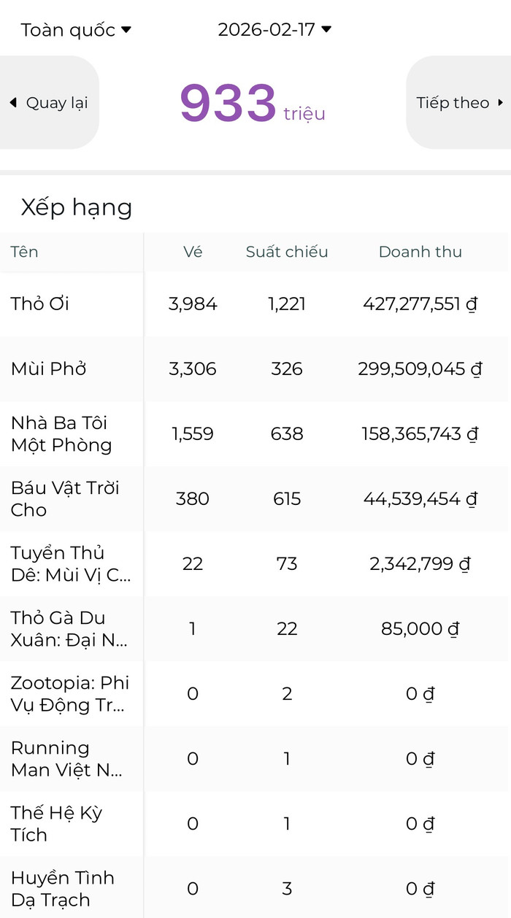Open the Toàn quốc region dropdown
The height and width of the screenshot is (918, 511).
tap(76, 30)
